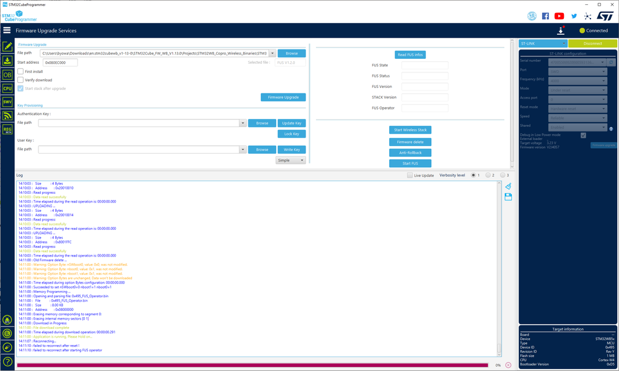Viewport: 619px width, 371px height.
Task: Click Read FUS infos button
Action: click(410, 55)
